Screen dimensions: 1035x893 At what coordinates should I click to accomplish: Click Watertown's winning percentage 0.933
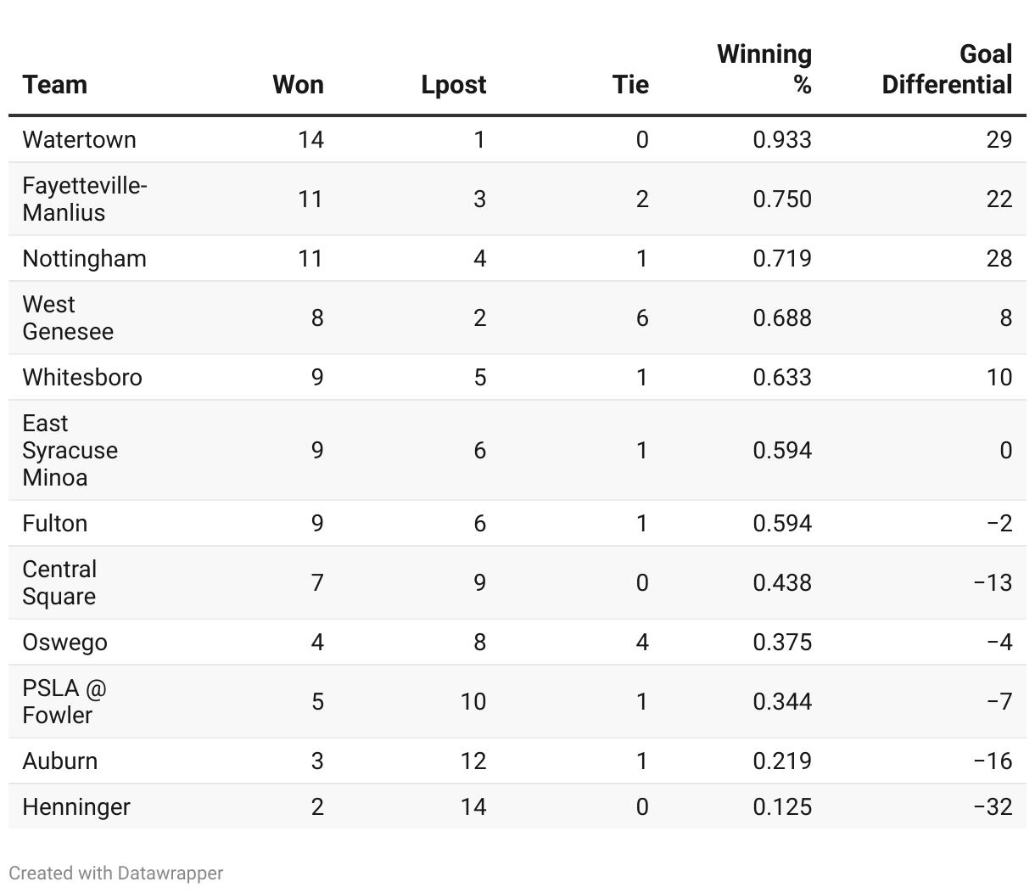click(x=782, y=139)
